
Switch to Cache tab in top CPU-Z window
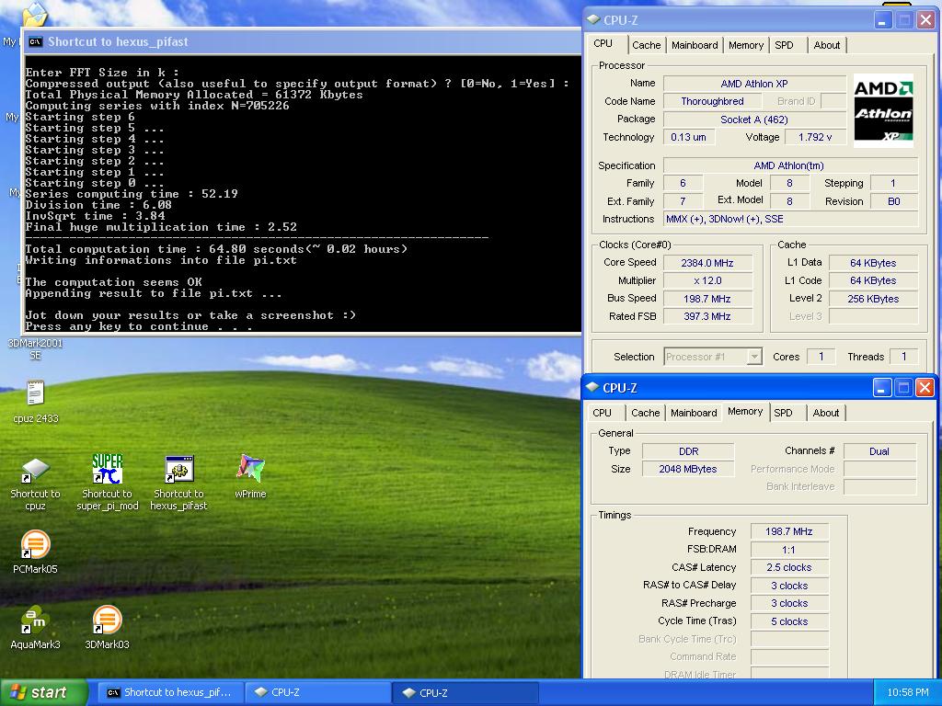point(646,45)
